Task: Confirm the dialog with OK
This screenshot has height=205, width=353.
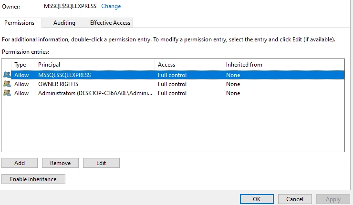Action: [x=257, y=199]
